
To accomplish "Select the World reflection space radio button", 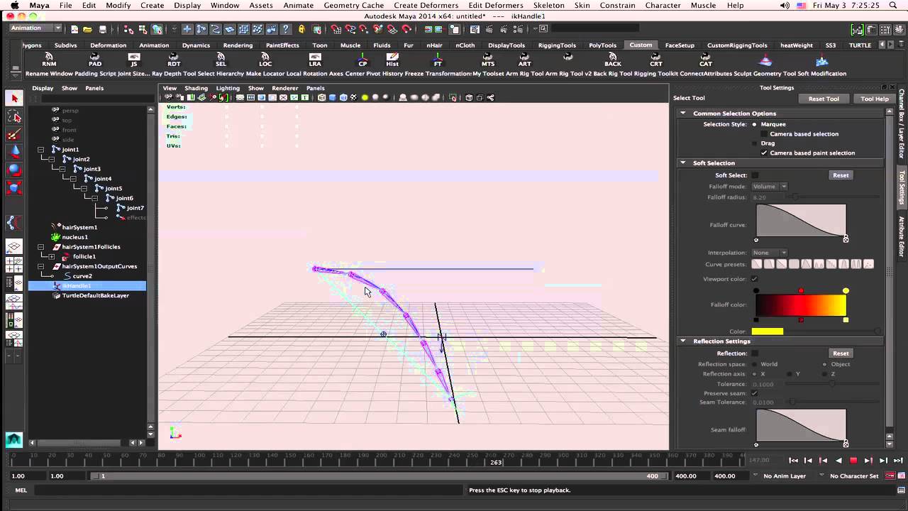I will click(754, 364).
